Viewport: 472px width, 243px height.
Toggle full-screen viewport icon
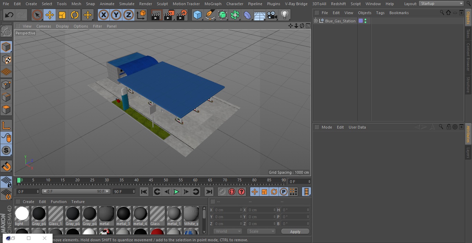click(x=308, y=26)
